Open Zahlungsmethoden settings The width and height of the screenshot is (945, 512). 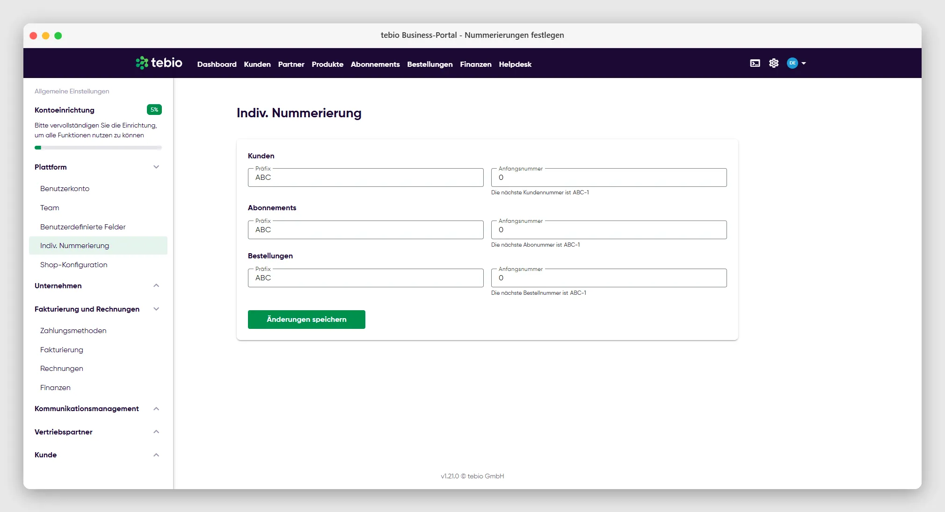[x=73, y=331]
